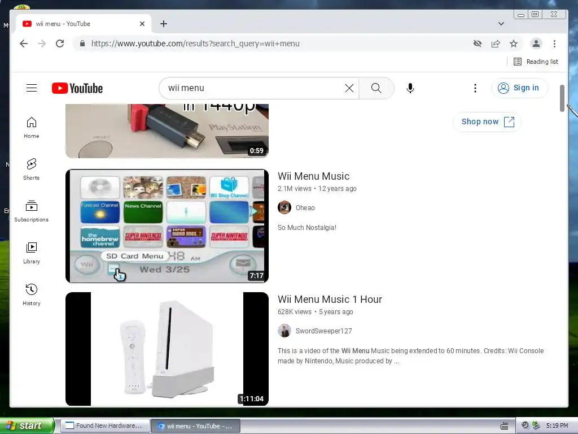Open History in the sidebar
578x434 pixels.
[x=32, y=294]
